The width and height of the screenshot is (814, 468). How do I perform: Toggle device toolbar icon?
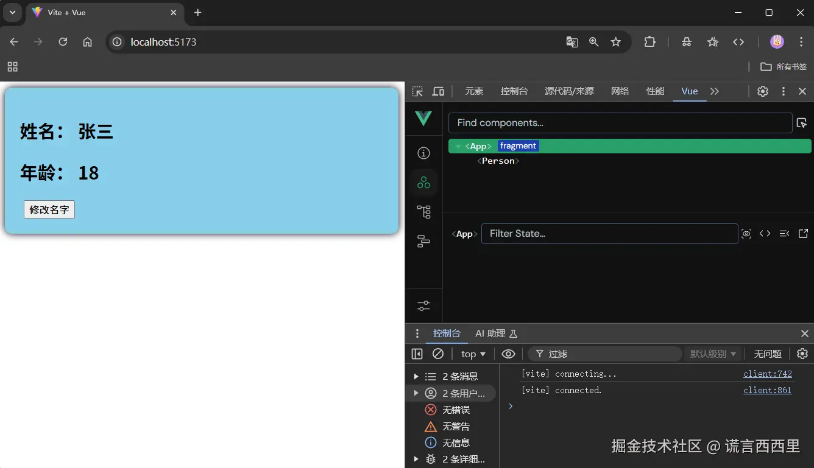pyautogui.click(x=438, y=91)
